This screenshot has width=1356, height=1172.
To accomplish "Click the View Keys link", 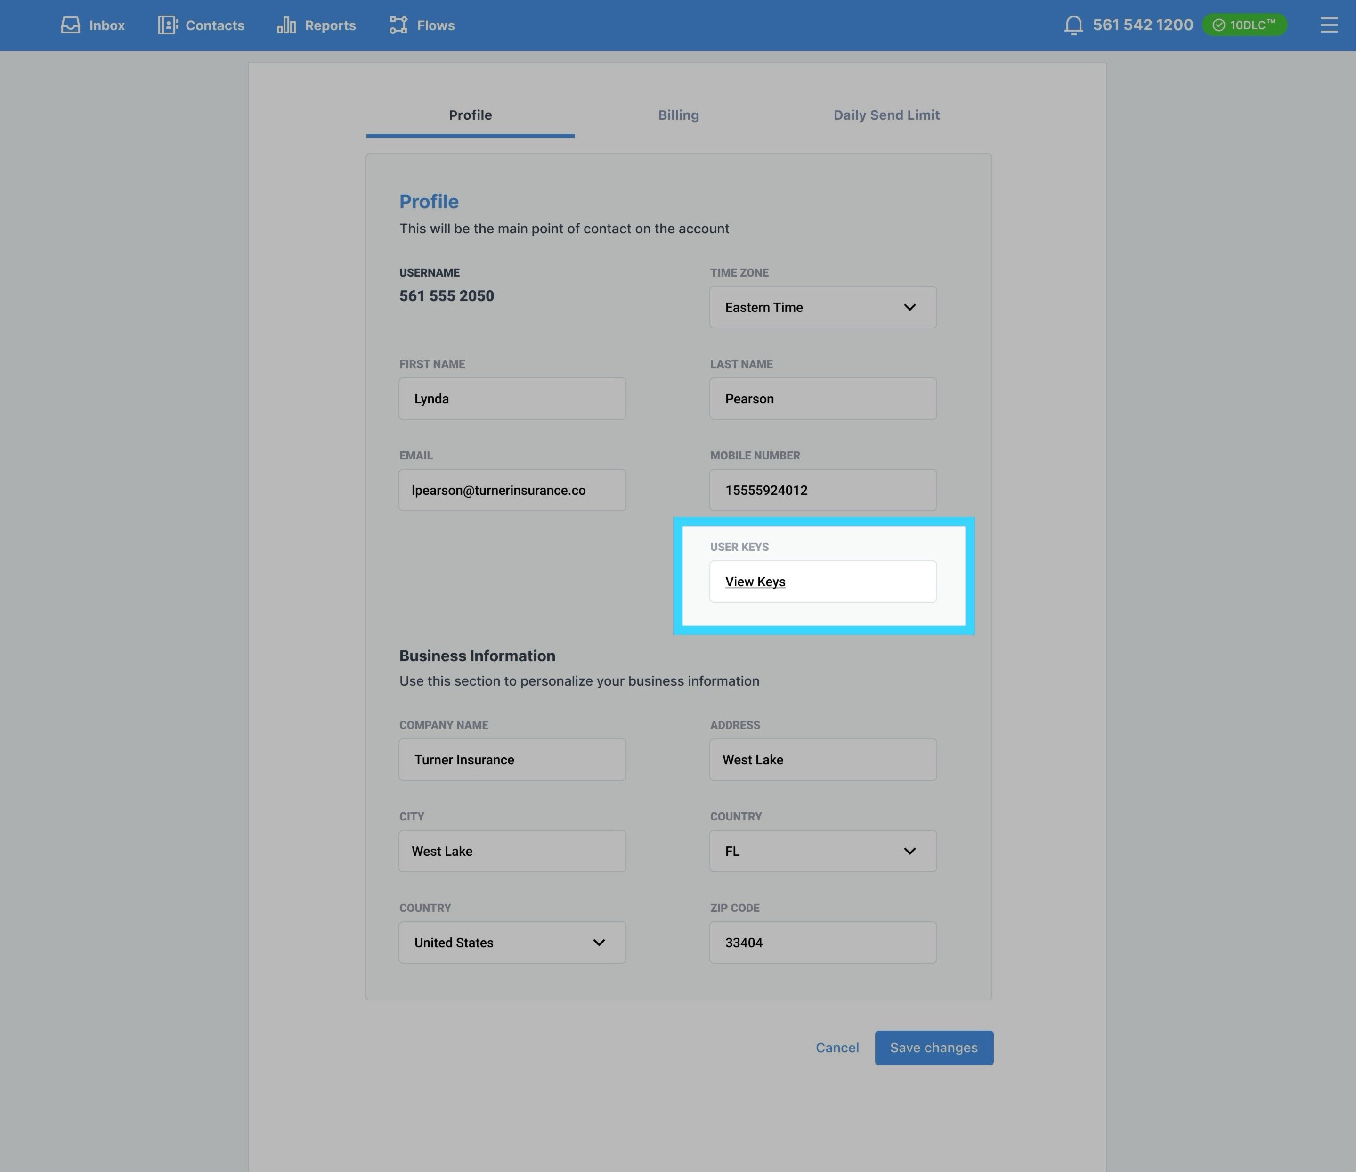I will 755,582.
